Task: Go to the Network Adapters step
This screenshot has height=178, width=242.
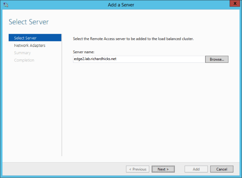Action: tap(30, 45)
